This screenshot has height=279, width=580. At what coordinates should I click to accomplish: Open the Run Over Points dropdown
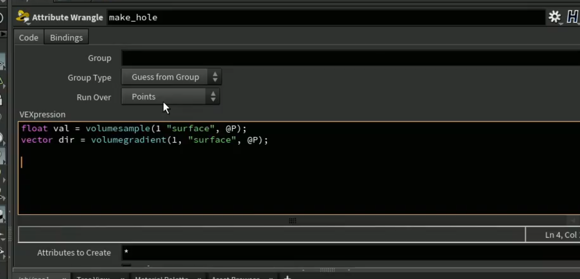tap(171, 96)
